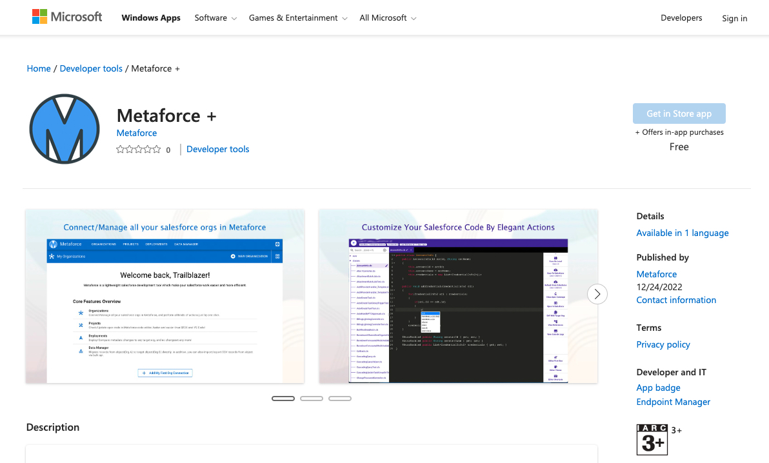Click the star rating row

pyautogui.click(x=138, y=149)
